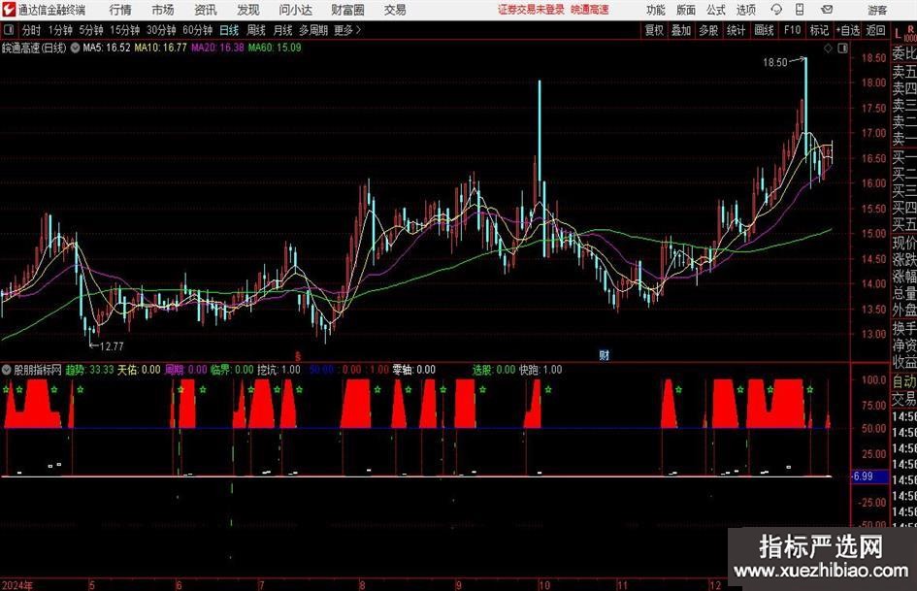Screen dimensions: 917x591
Task: Click the customer service headset icon
Action: (x=776, y=10)
